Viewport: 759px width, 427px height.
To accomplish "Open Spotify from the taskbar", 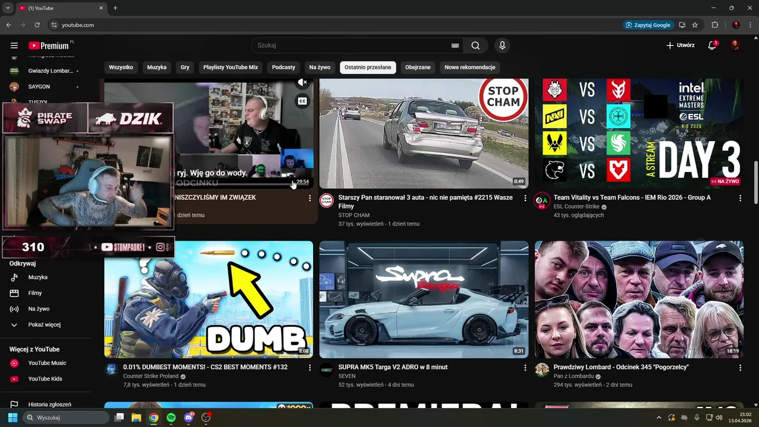I will tap(171, 418).
